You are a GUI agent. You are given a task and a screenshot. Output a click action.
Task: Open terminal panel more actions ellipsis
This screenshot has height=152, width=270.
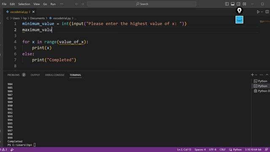tap(261, 75)
